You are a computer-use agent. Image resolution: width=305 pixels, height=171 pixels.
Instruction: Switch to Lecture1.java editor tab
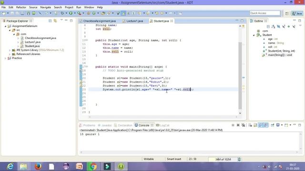[x=133, y=21]
